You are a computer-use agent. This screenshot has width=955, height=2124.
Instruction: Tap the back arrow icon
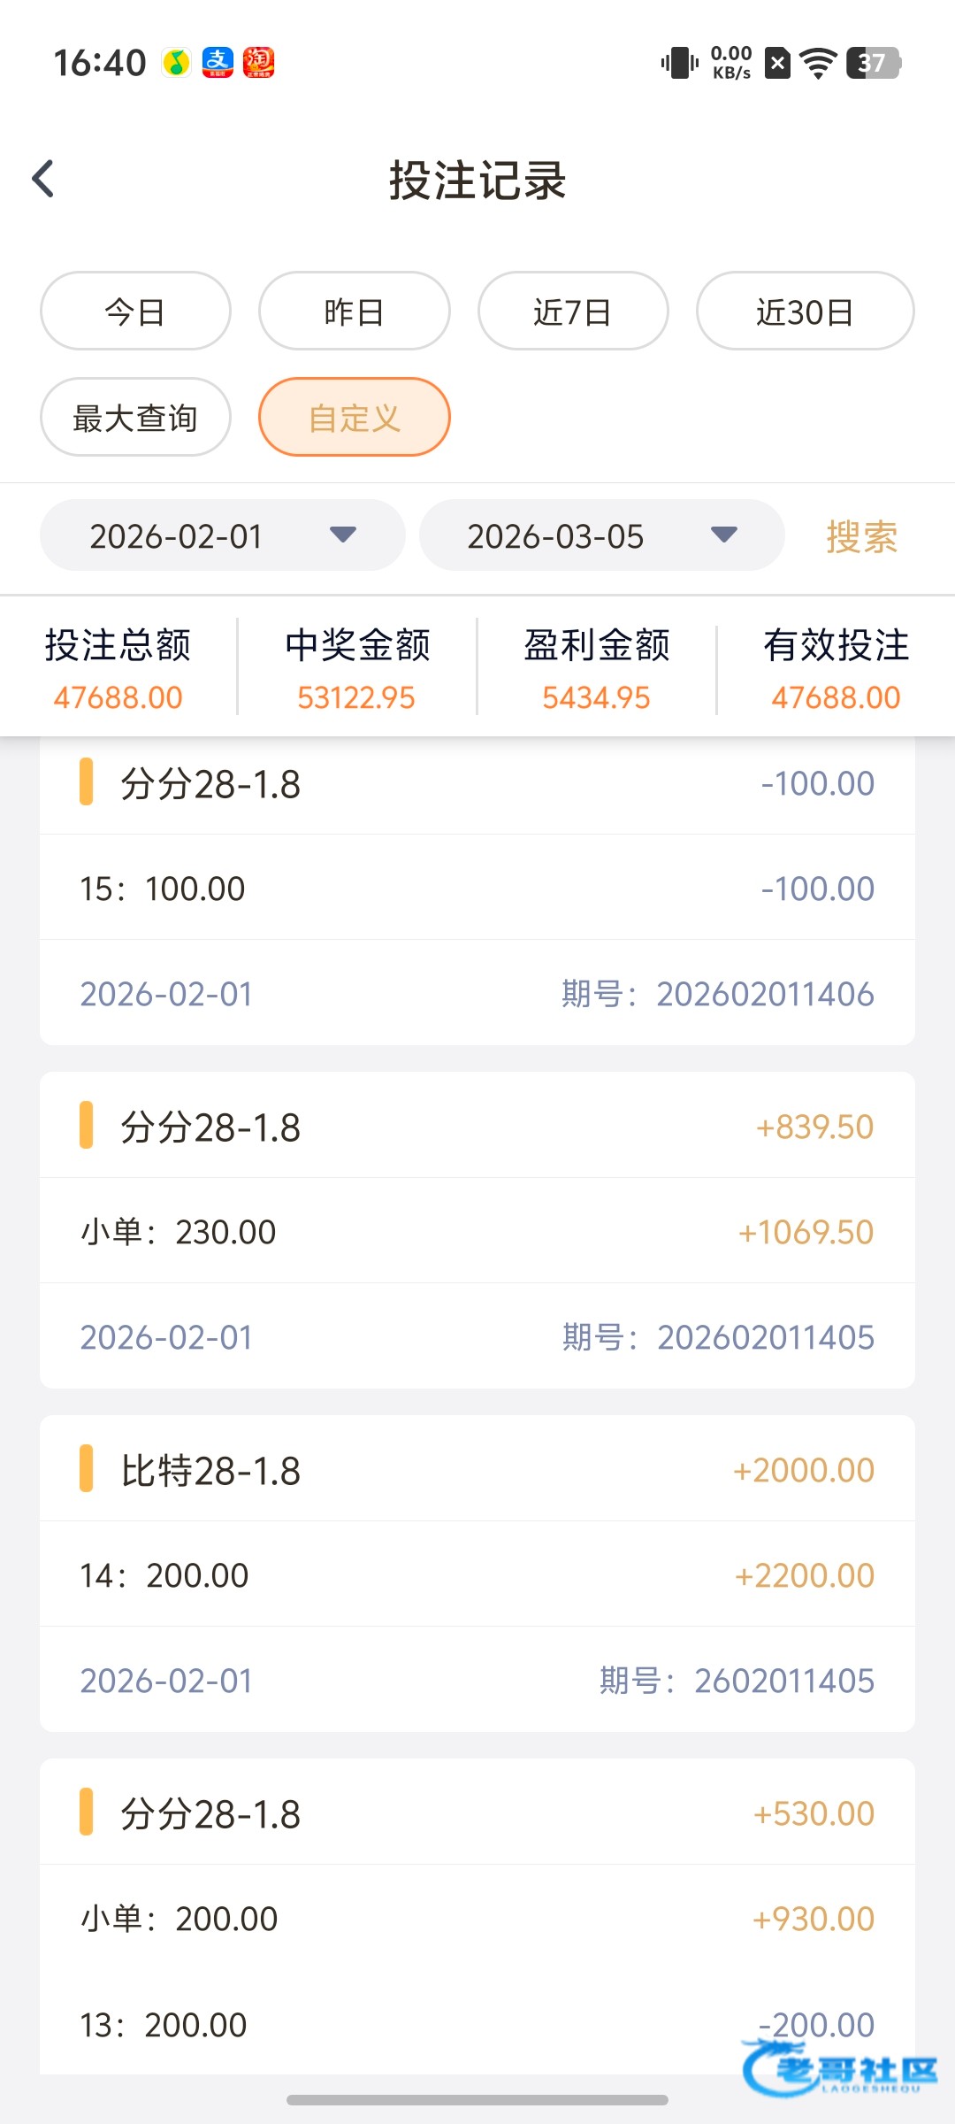(x=43, y=179)
